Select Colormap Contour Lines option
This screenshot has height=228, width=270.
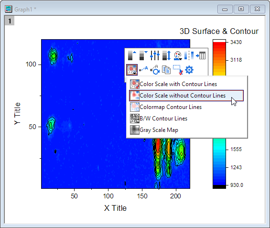pos(186,107)
